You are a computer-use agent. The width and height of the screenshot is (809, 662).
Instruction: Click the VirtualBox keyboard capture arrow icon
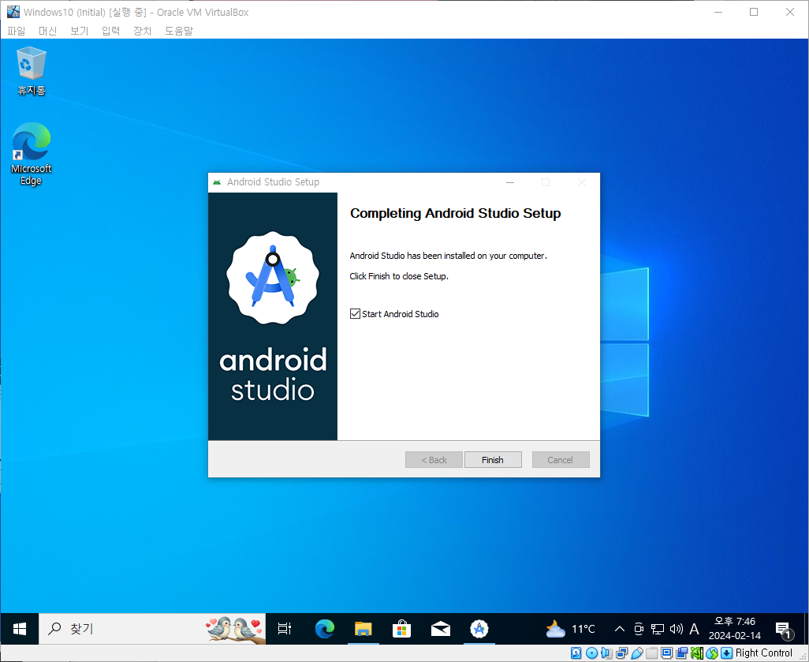[726, 653]
